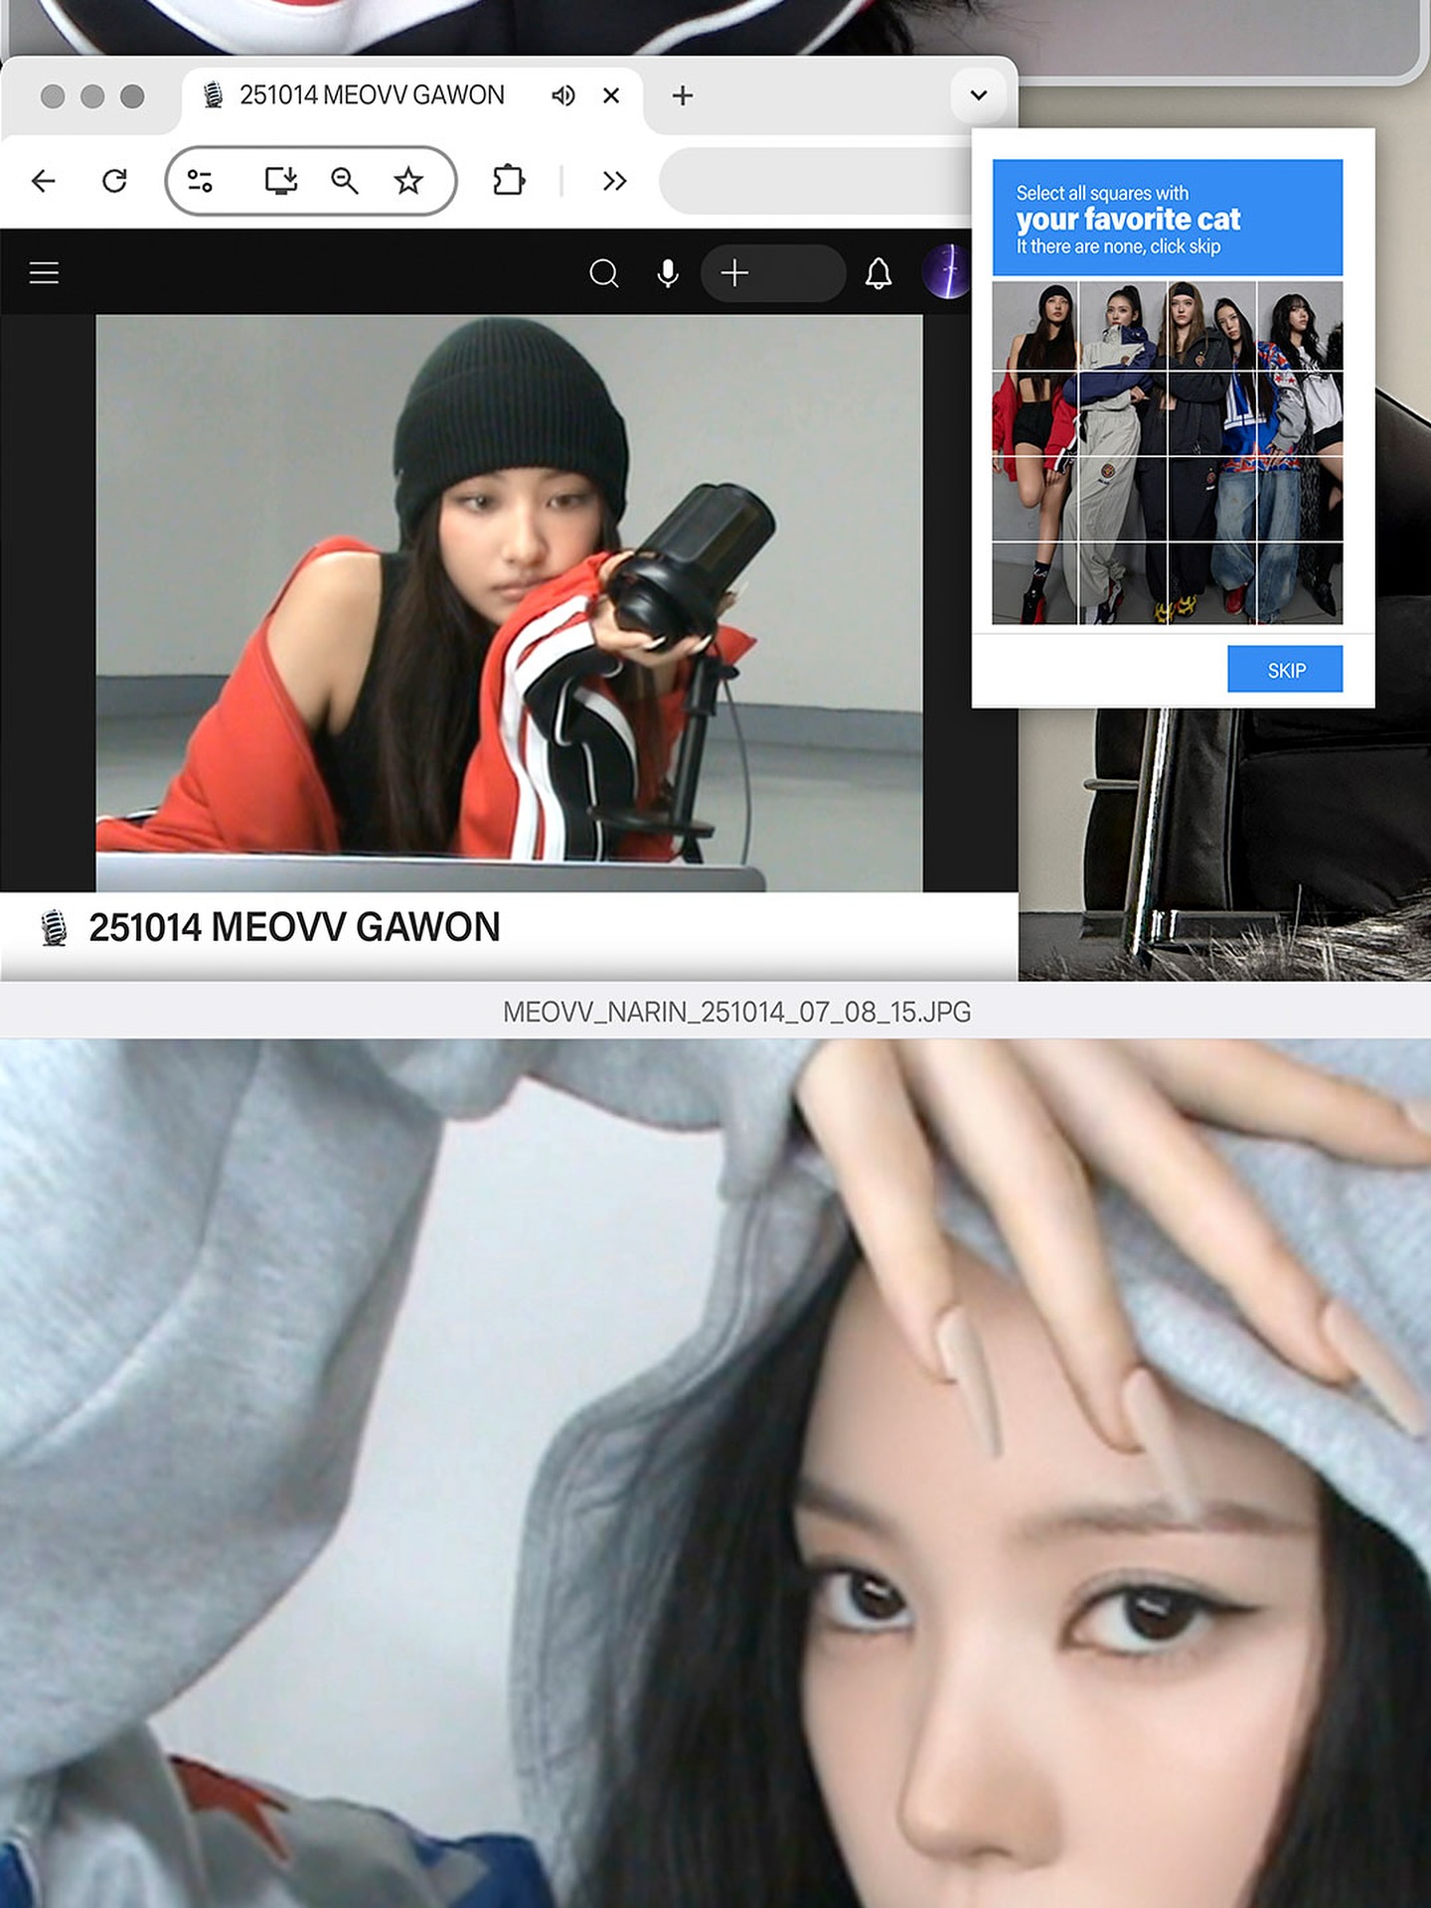This screenshot has width=1431, height=1908.
Task: Open site settings tune icon
Action: point(200,181)
